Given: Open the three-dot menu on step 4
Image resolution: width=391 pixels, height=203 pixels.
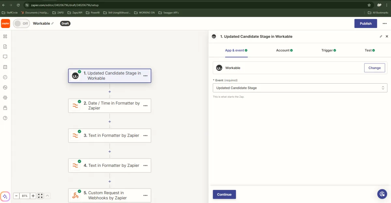Looking at the screenshot, I should (x=145, y=166).
